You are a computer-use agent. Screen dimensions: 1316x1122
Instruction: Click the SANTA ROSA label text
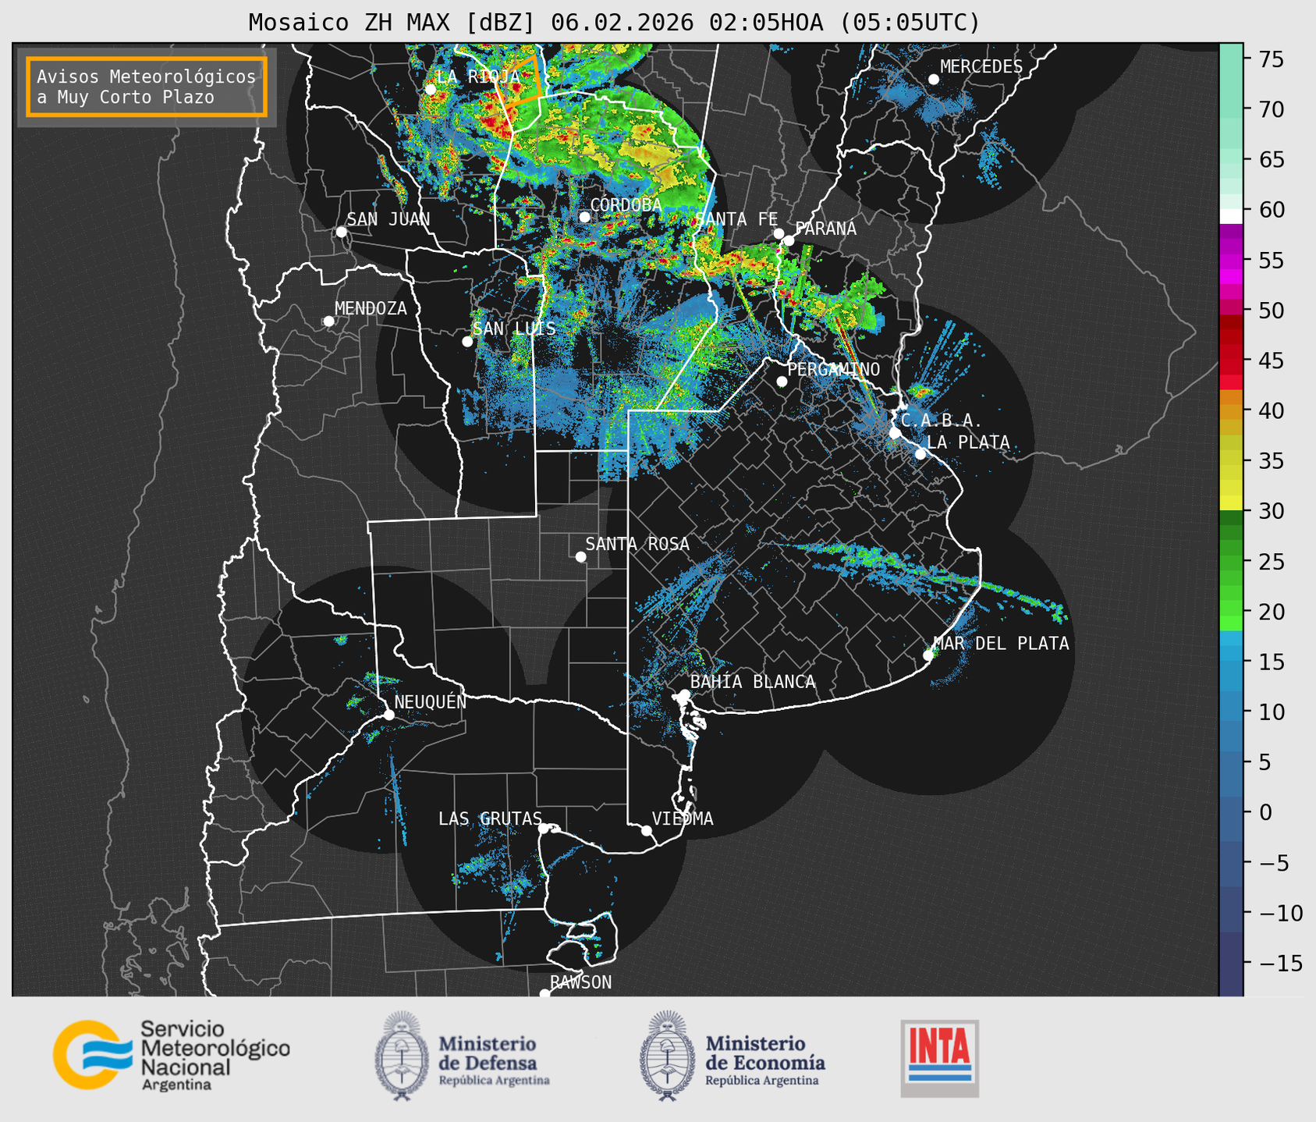(637, 544)
